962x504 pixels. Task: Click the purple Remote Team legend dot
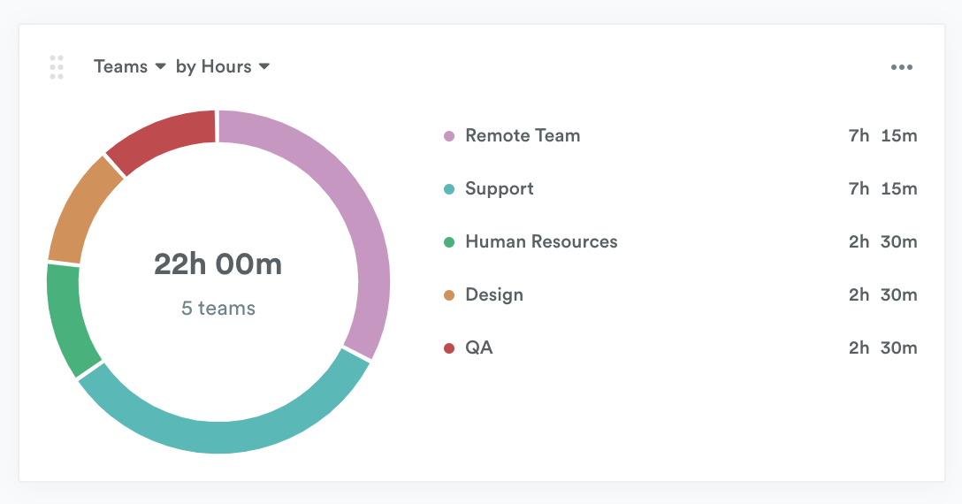[449, 136]
